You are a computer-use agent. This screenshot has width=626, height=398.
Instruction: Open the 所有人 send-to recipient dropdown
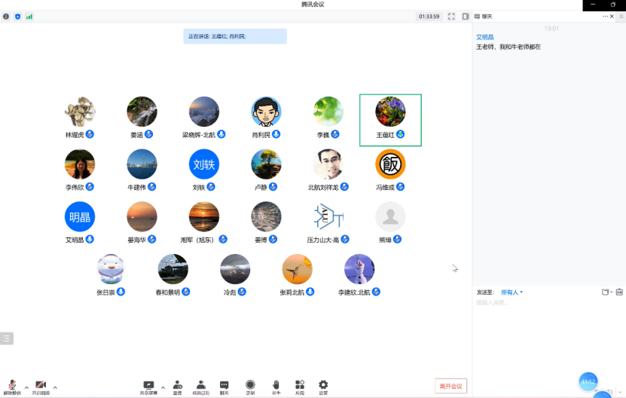coord(511,292)
